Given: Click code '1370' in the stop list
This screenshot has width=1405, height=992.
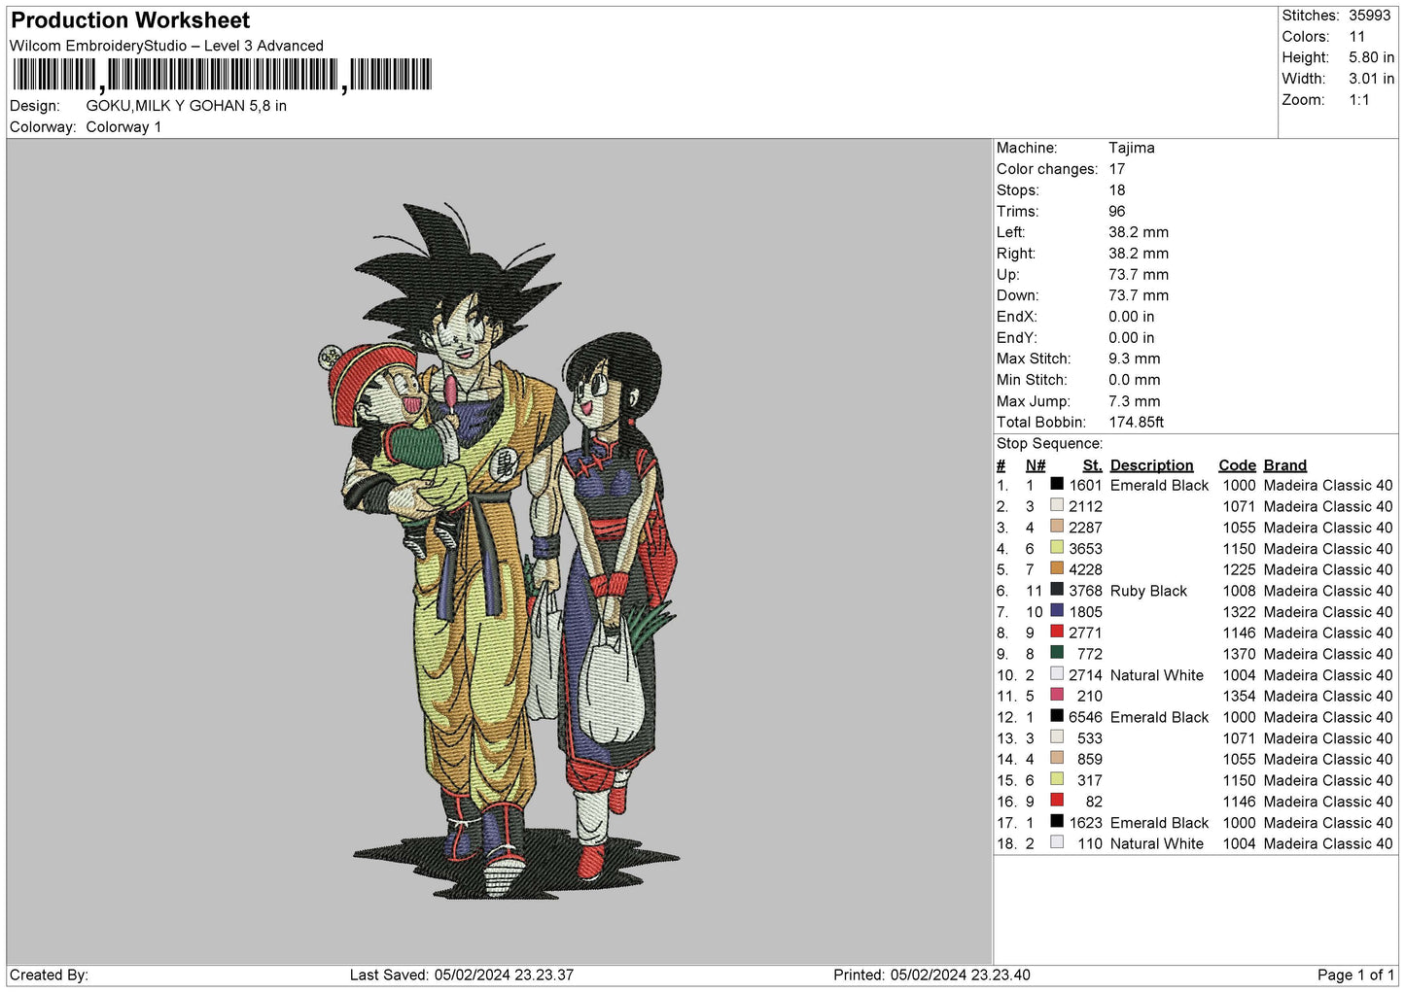Looking at the screenshot, I should pyautogui.click(x=1240, y=654).
